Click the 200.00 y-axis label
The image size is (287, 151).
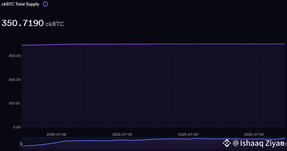tap(15, 80)
